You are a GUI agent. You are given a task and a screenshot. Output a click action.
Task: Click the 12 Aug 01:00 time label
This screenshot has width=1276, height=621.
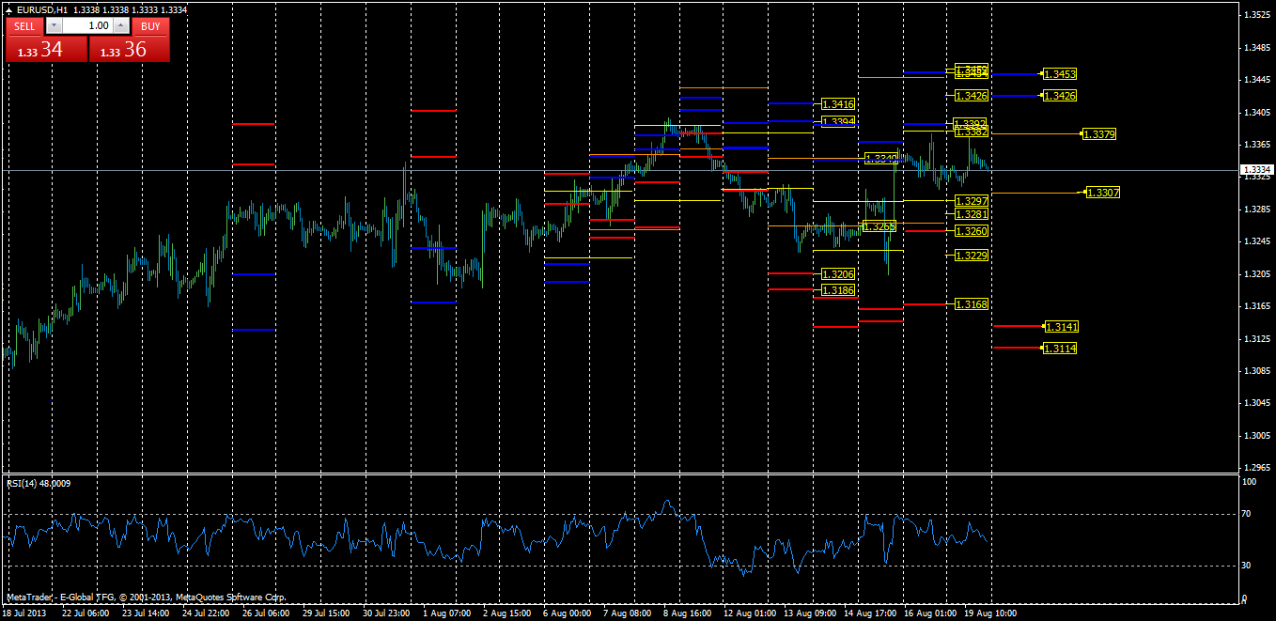(x=749, y=613)
